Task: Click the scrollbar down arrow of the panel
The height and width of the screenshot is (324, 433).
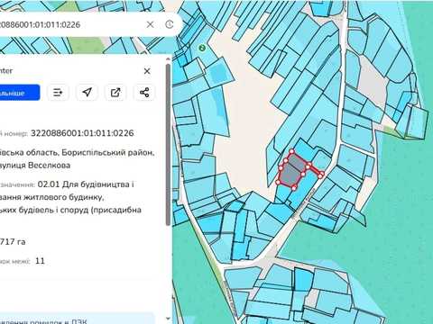Action: click(168, 319)
